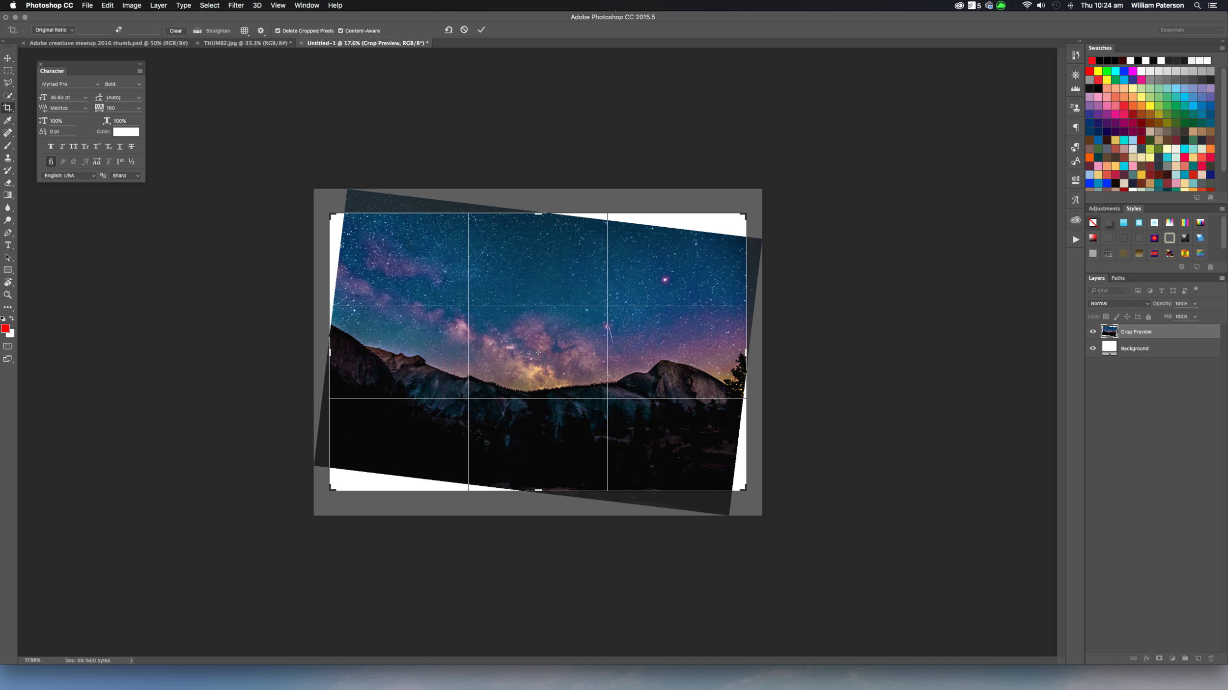
Task: Select the Spot Healing Brush tool
Action: pyautogui.click(x=8, y=133)
